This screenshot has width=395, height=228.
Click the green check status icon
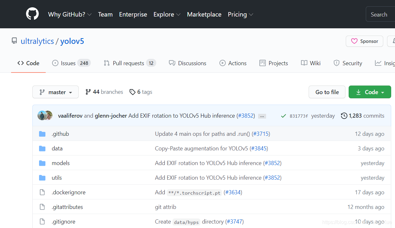click(x=284, y=116)
